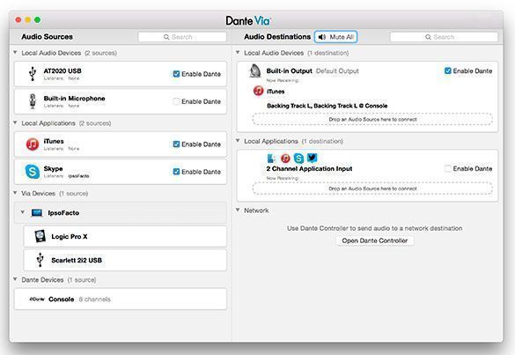Collapse the Dante Devices section

[15, 279]
